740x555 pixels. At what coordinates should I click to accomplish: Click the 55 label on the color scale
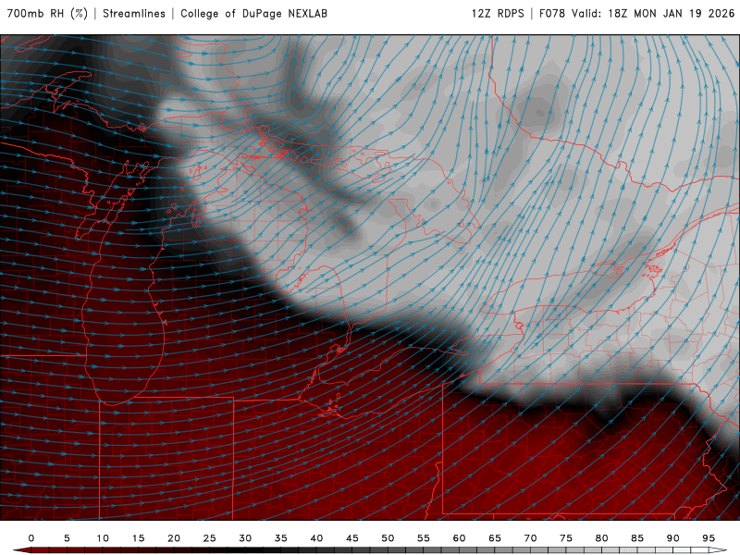[424, 538]
